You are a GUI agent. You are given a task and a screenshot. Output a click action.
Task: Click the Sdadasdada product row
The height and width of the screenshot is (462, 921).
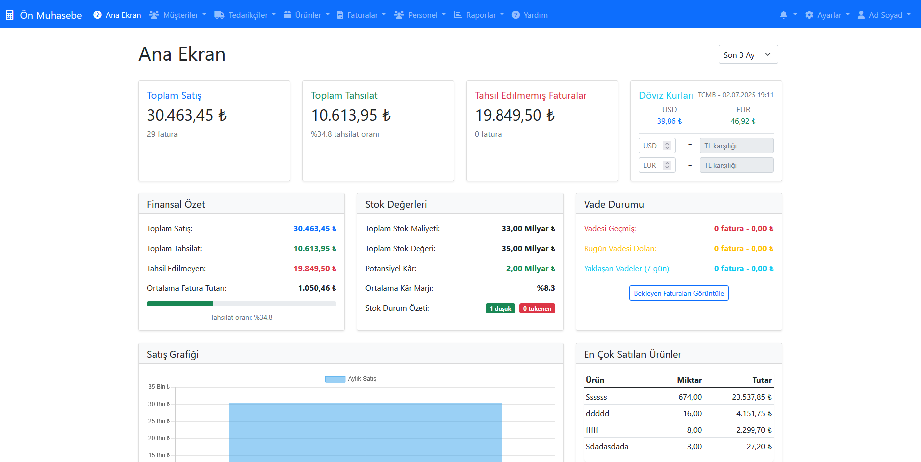point(678,446)
